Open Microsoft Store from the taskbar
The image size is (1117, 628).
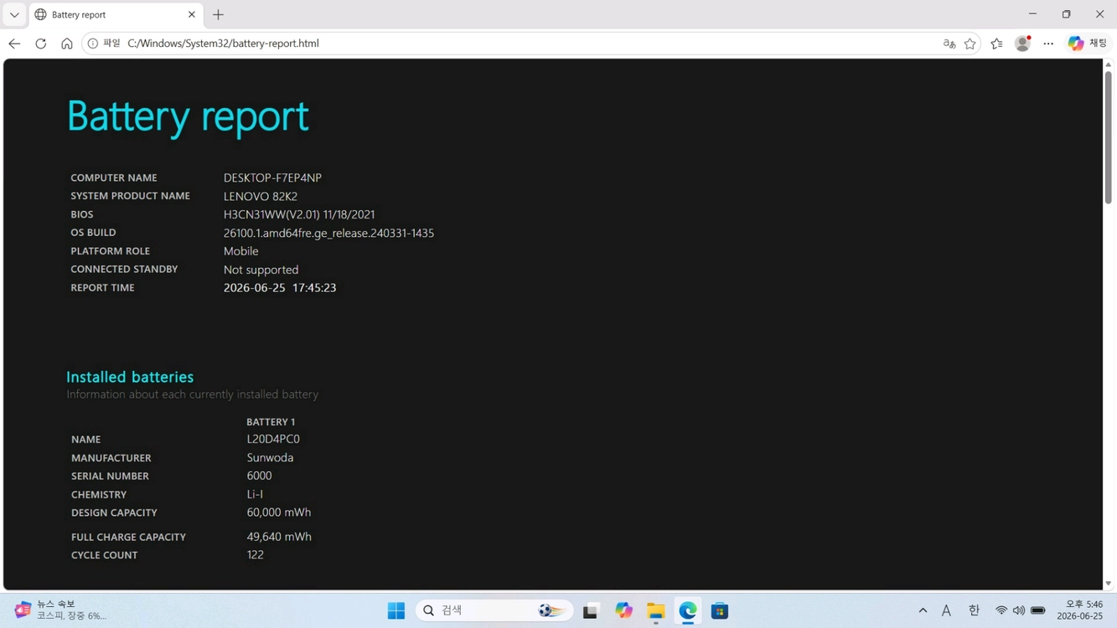point(720,610)
